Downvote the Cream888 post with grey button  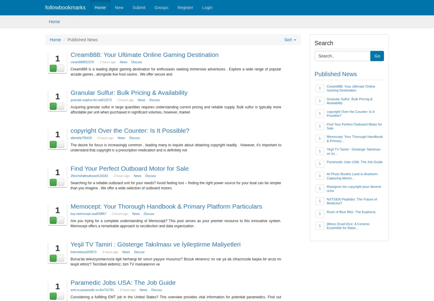(61, 68)
